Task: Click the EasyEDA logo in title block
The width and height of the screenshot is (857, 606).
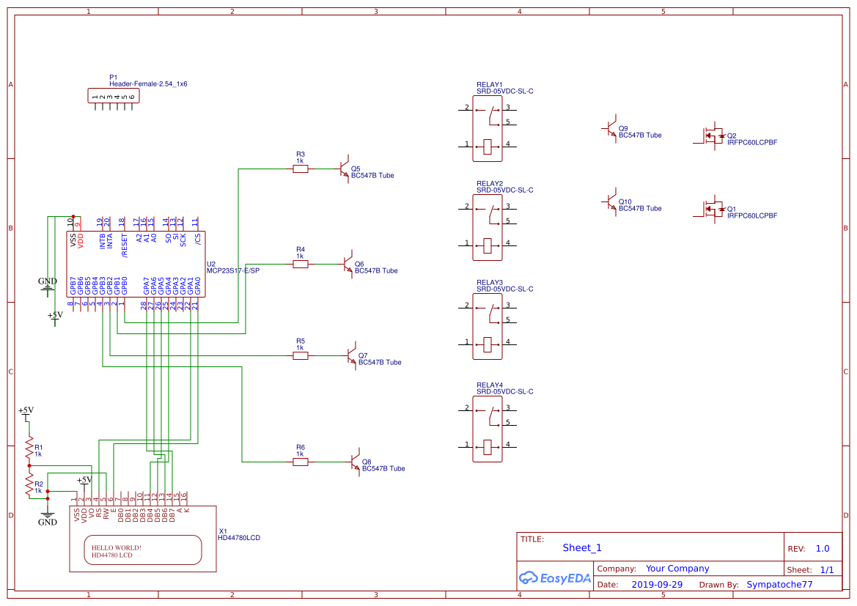Action: click(555, 577)
